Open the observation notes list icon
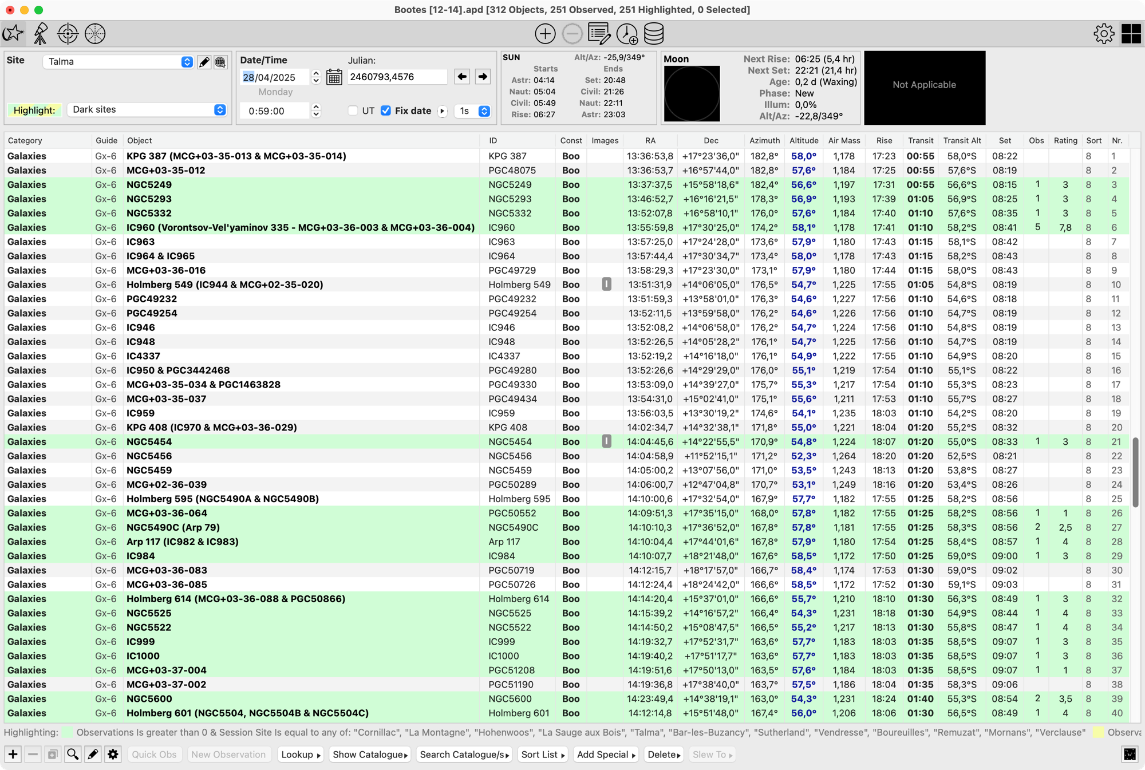The height and width of the screenshot is (770, 1145). pyautogui.click(x=599, y=34)
